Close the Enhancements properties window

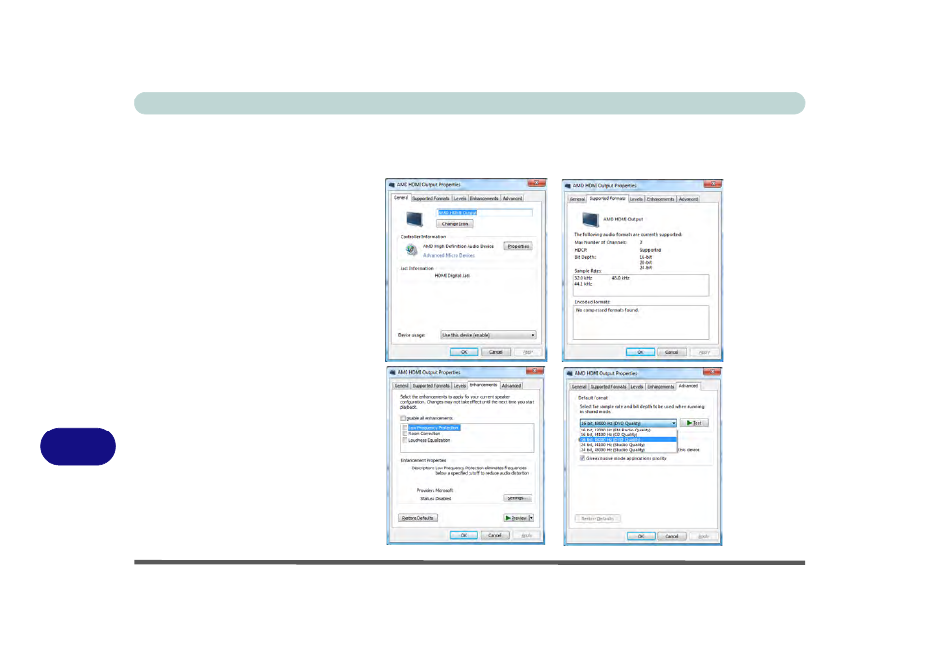(x=534, y=371)
